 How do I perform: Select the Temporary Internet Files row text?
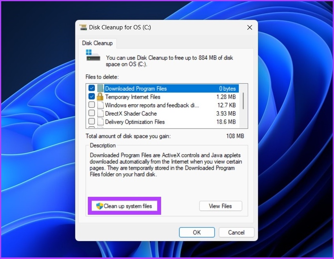coord(133,97)
